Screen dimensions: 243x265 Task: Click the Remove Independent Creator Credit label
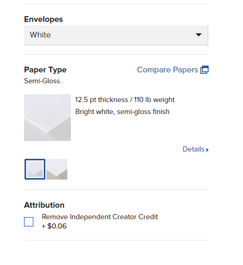pyautogui.click(x=100, y=217)
